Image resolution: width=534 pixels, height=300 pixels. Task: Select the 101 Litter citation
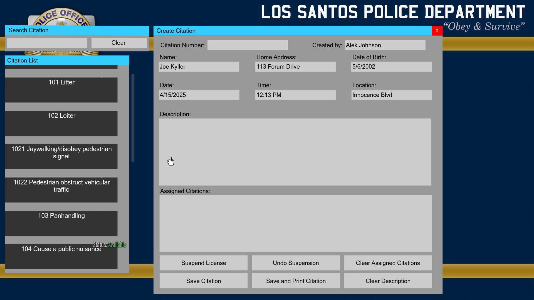click(x=61, y=90)
